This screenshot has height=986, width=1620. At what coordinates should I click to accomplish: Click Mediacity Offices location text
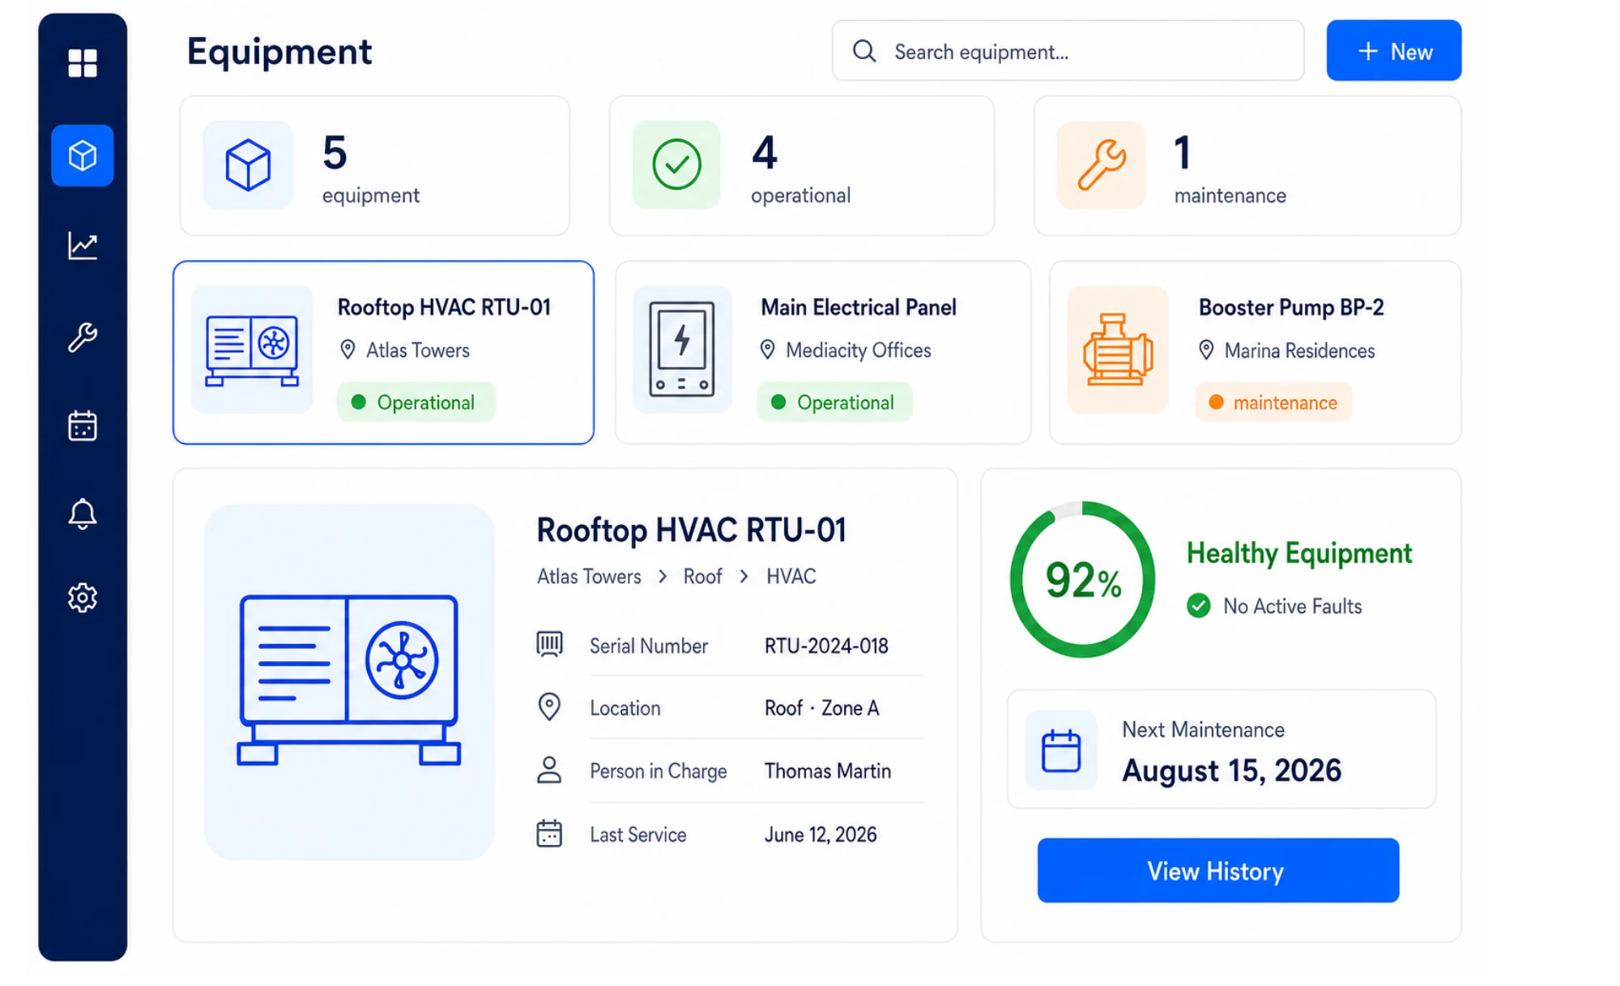click(859, 350)
